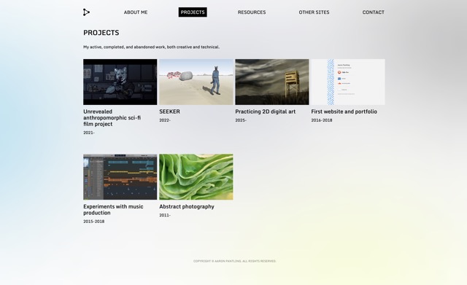Image resolution: width=467 pixels, height=285 pixels.
Task: Open the 2D digital art thumbnail
Action: [272, 82]
